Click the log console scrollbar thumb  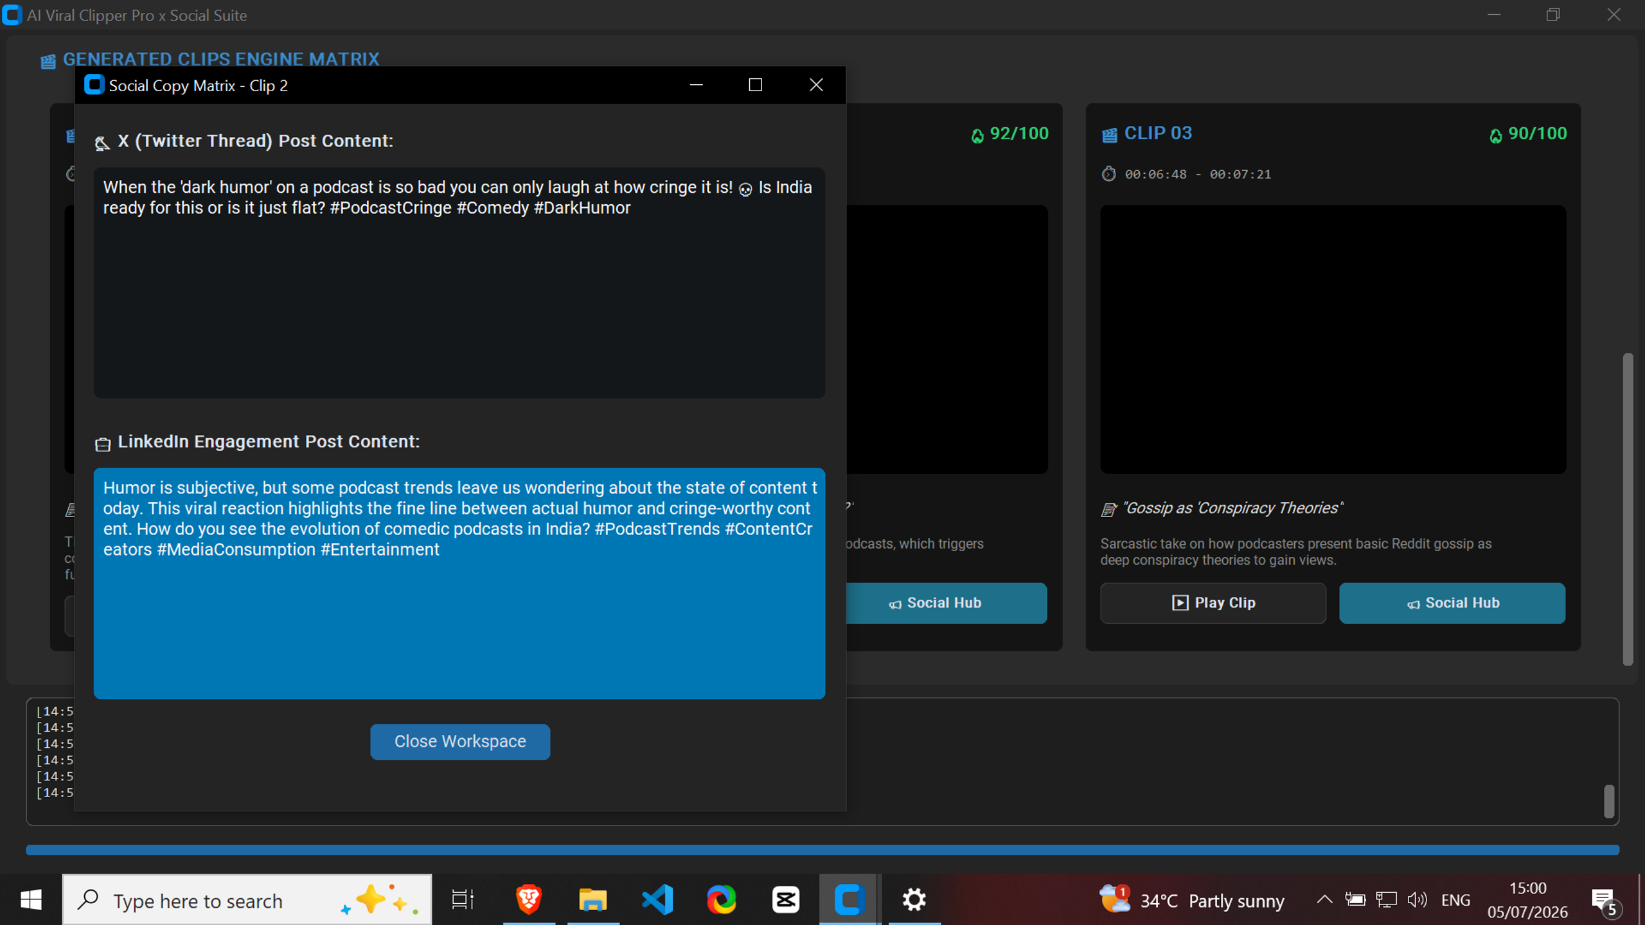pos(1609,801)
